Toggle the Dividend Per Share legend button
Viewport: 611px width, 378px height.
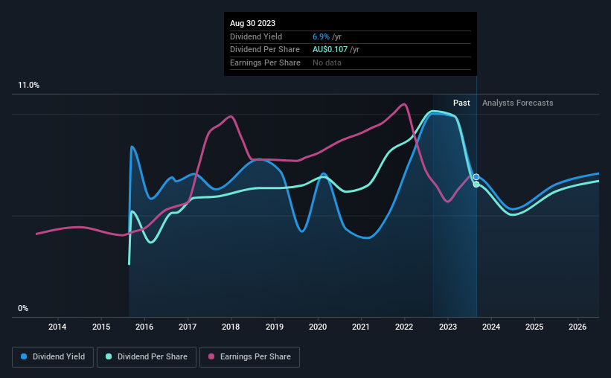pyautogui.click(x=147, y=357)
